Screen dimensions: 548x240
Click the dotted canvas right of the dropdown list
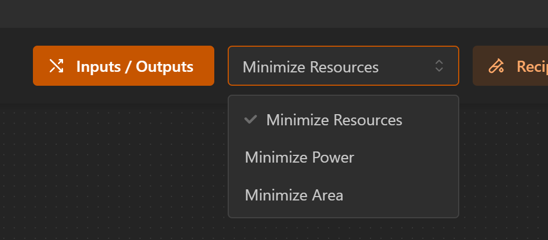click(502, 167)
